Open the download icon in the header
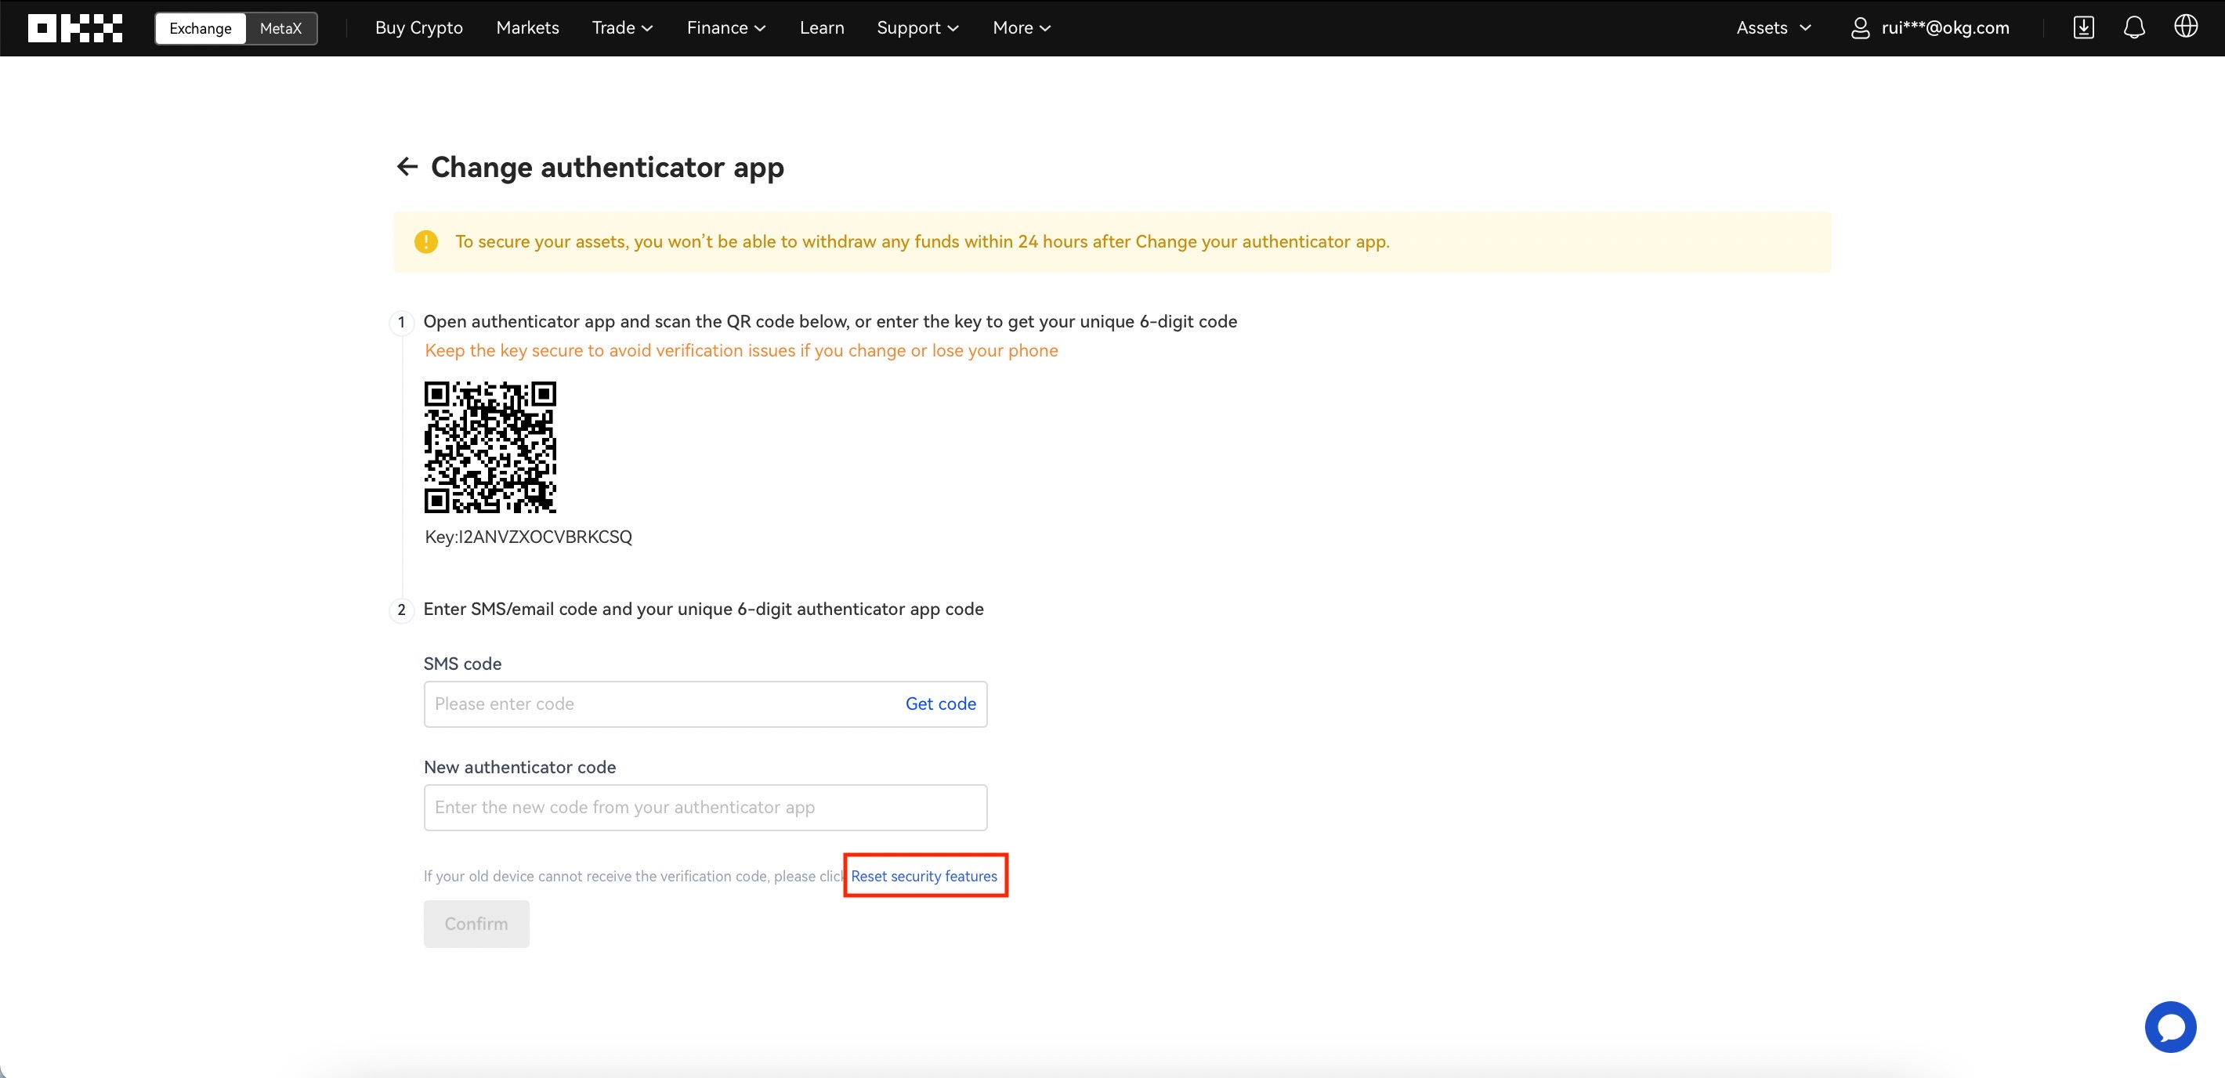 (2083, 27)
